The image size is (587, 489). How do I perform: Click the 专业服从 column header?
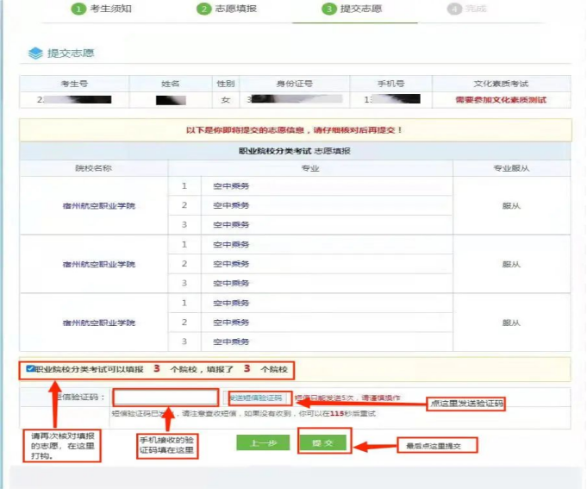[512, 168]
